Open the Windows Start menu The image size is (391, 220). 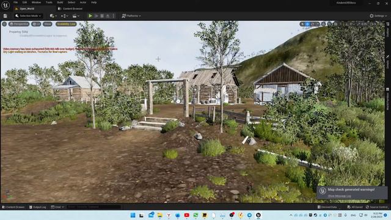tap(133, 215)
